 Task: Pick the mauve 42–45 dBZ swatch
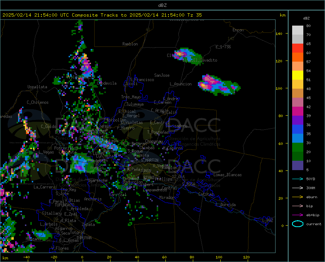click(x=298, y=102)
